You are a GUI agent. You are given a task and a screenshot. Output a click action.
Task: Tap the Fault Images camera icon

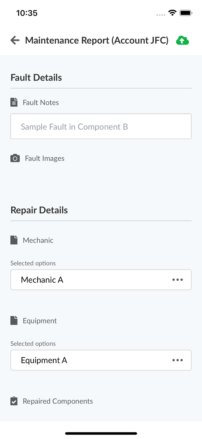tap(15, 158)
